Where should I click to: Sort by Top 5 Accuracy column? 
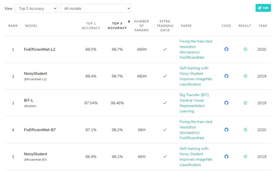click(117, 26)
